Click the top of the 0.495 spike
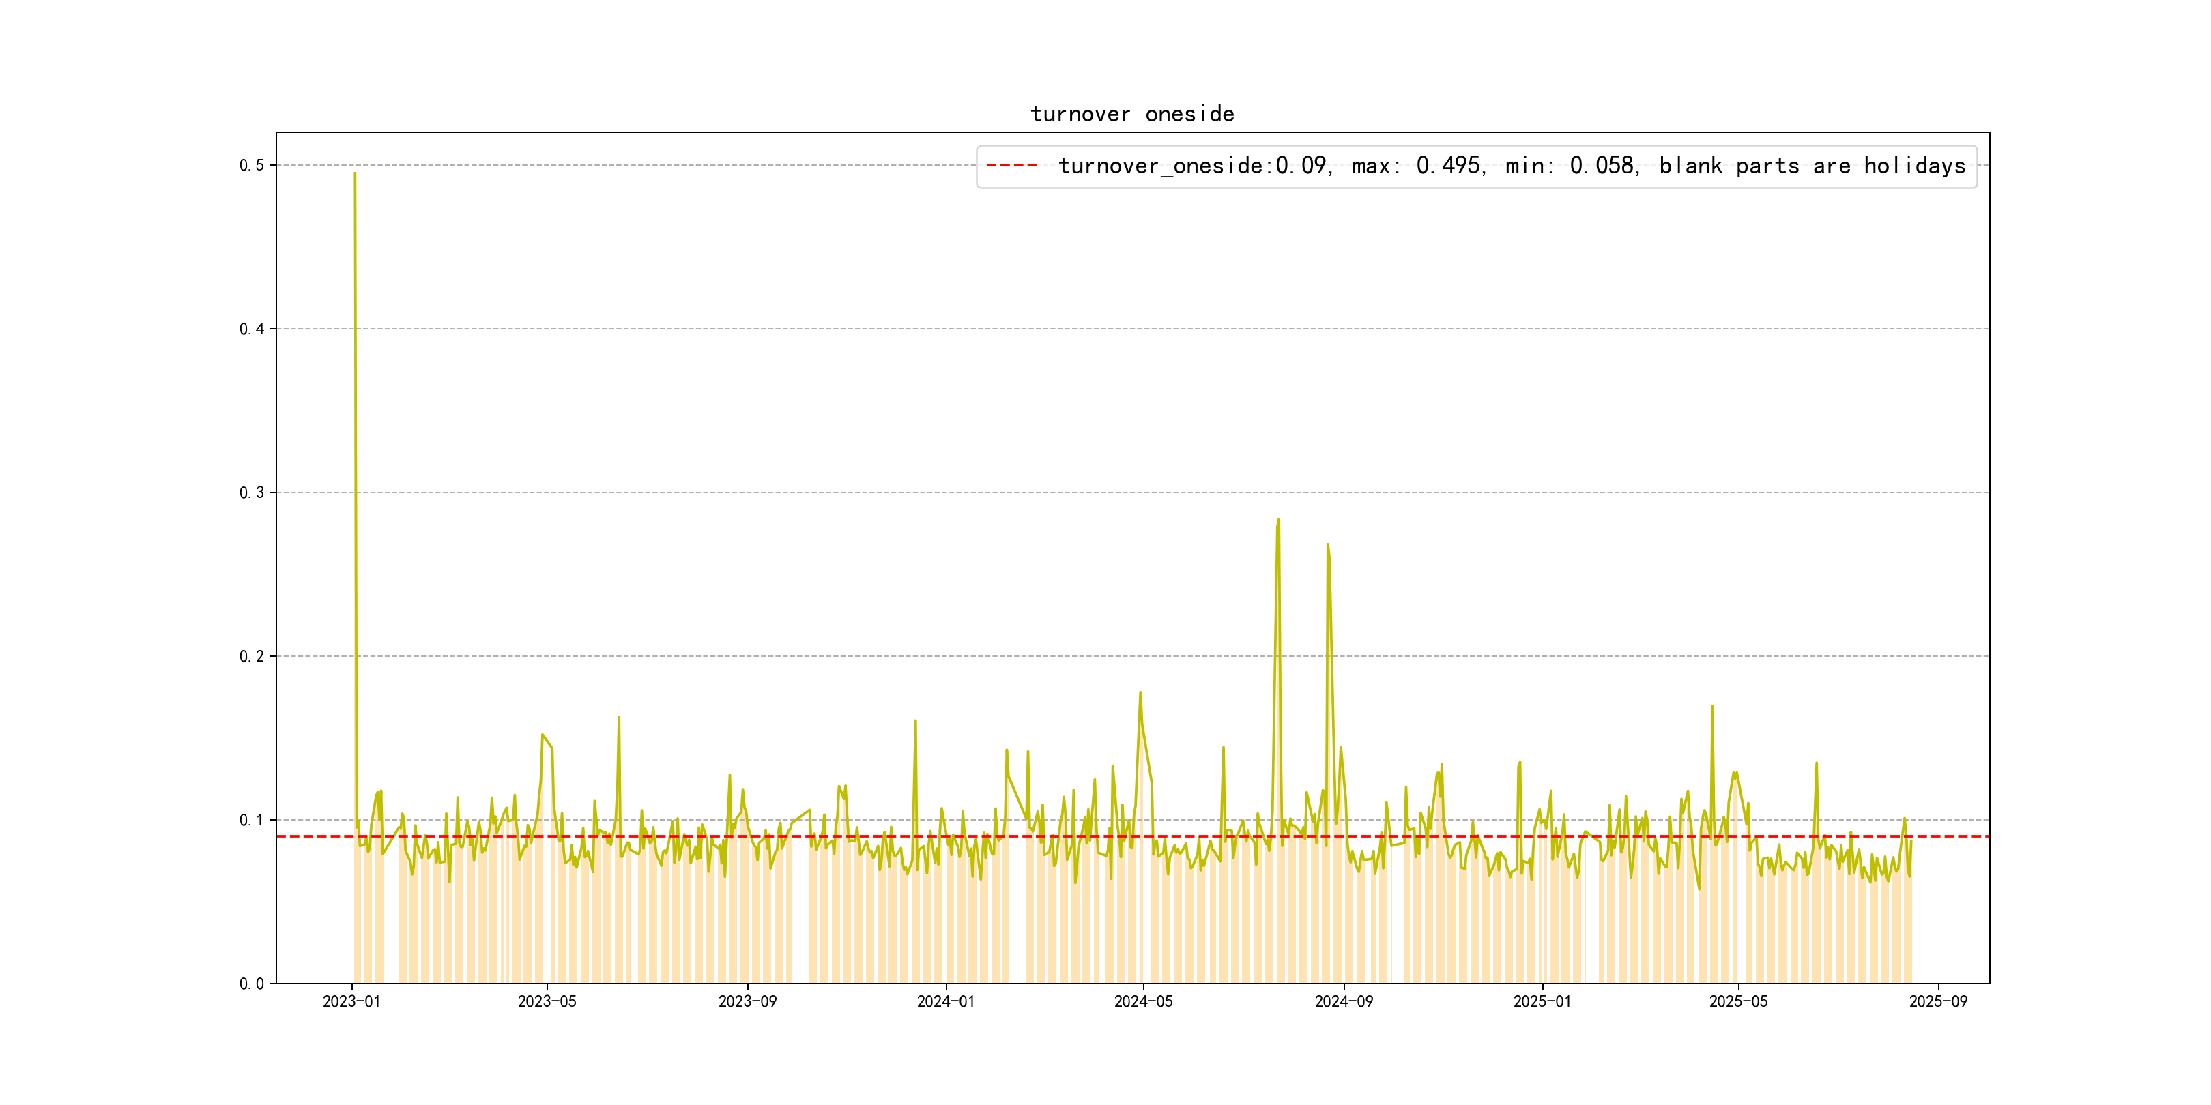The width and height of the screenshot is (2211, 1105). click(x=354, y=174)
